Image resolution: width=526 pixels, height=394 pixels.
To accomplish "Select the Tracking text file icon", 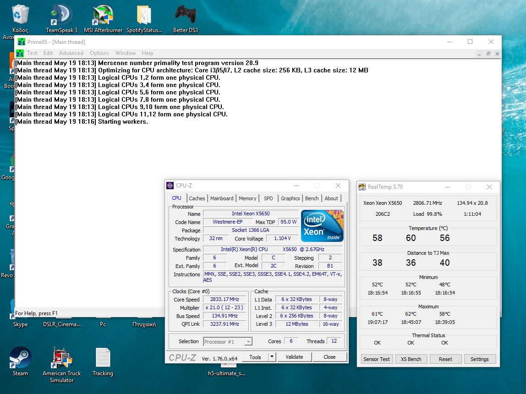I will pyautogui.click(x=103, y=357).
